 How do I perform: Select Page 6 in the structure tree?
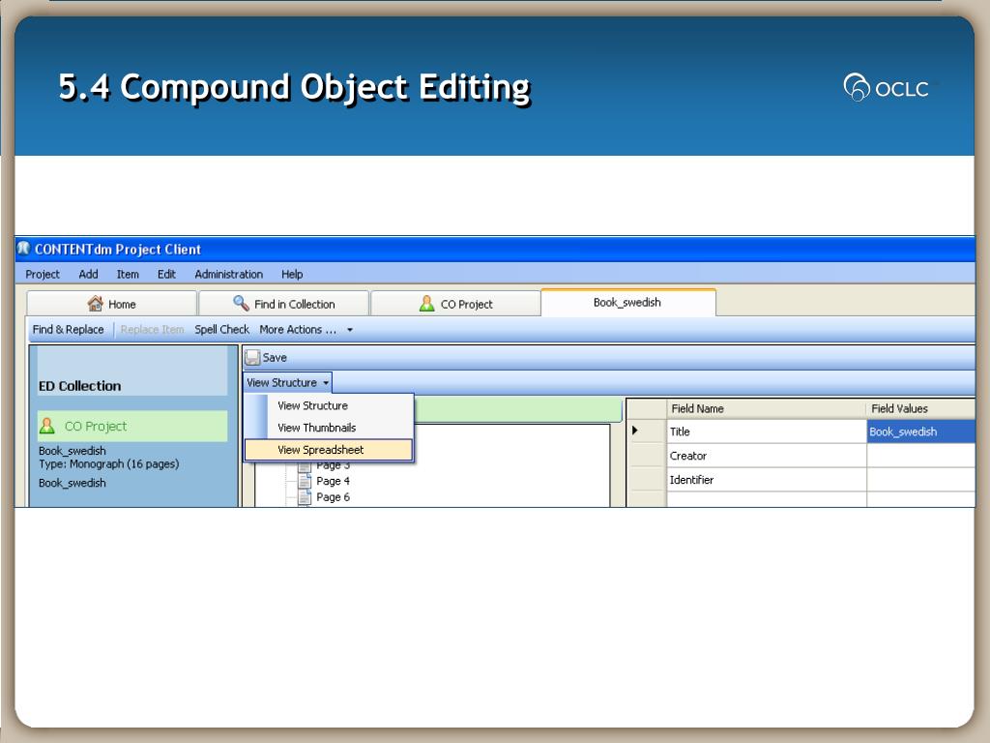point(333,498)
